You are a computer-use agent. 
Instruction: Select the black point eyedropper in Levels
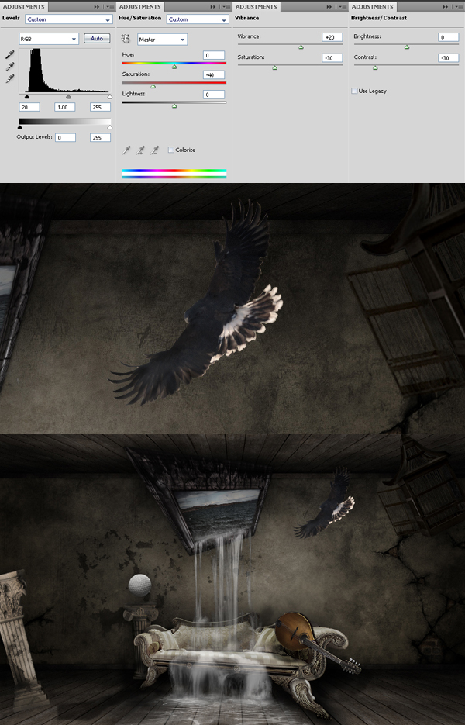10,54
